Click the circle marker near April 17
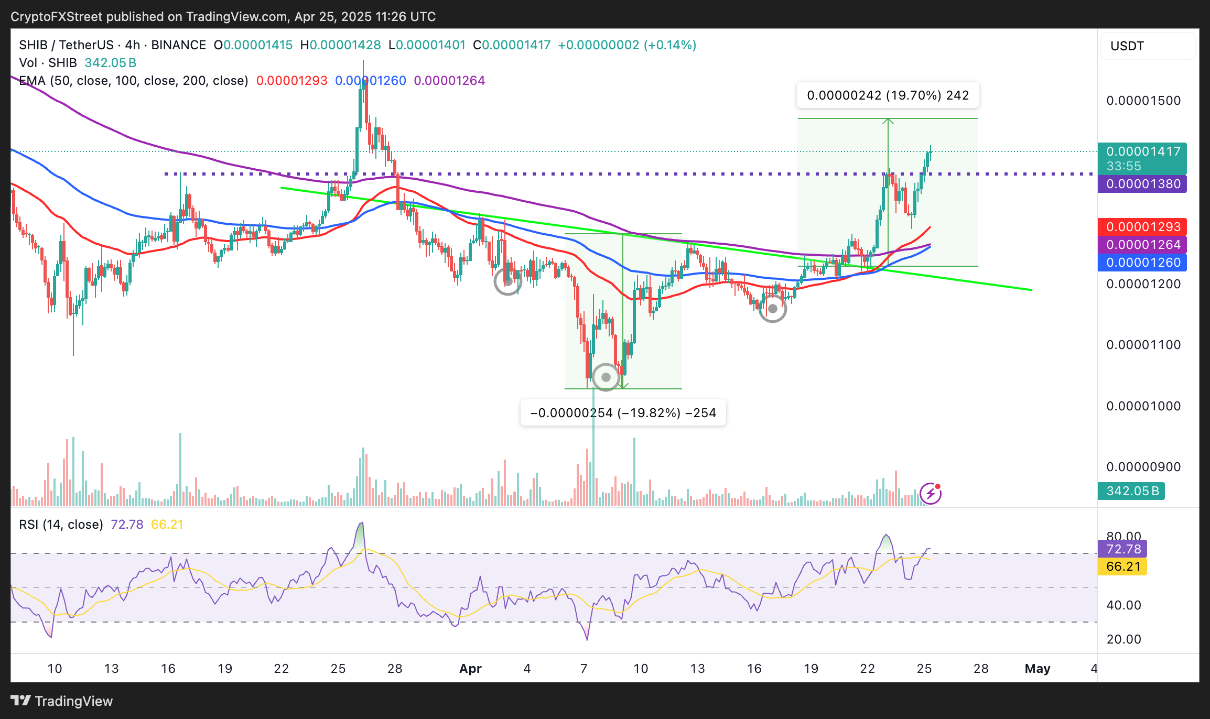This screenshot has width=1210, height=719. 773,308
